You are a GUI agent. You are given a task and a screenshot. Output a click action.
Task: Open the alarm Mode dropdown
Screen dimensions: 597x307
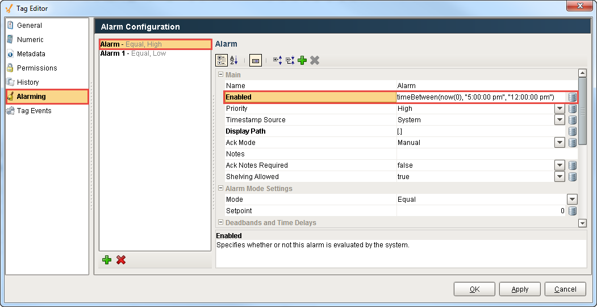pyautogui.click(x=572, y=200)
